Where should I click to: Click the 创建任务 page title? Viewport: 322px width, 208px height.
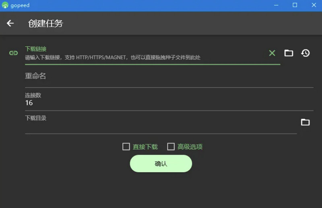(45, 23)
